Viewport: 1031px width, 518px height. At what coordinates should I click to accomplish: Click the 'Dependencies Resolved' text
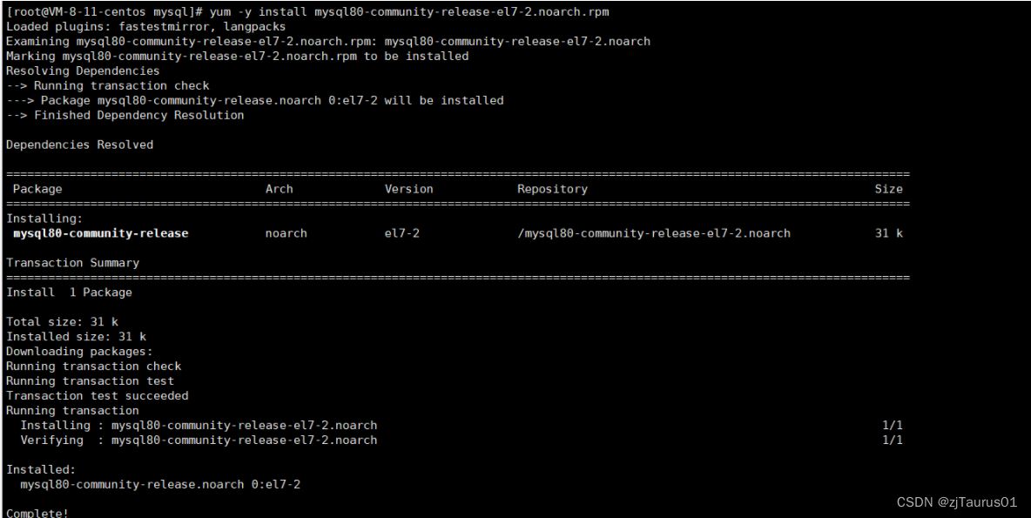coord(79,145)
